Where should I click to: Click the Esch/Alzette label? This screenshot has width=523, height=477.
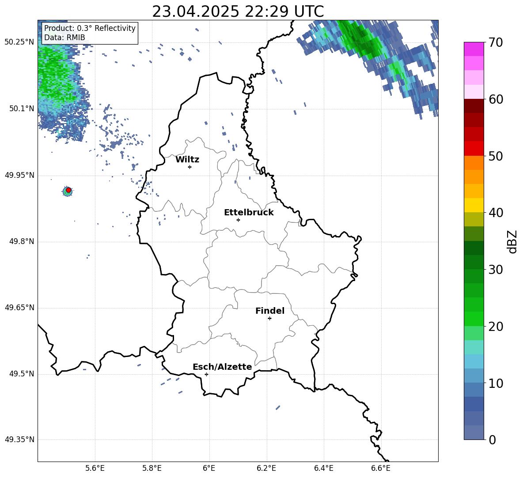pos(223,367)
